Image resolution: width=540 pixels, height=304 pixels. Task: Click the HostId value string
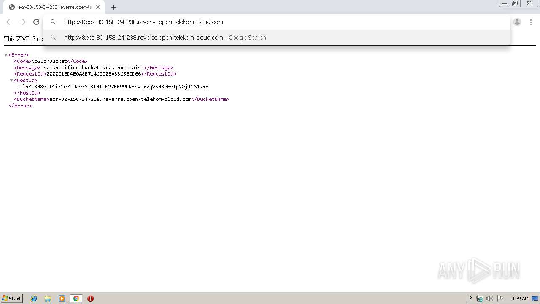coord(114,87)
